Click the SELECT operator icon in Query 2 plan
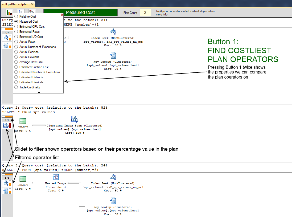Viewport: 292px width, 217px height. click(23, 121)
